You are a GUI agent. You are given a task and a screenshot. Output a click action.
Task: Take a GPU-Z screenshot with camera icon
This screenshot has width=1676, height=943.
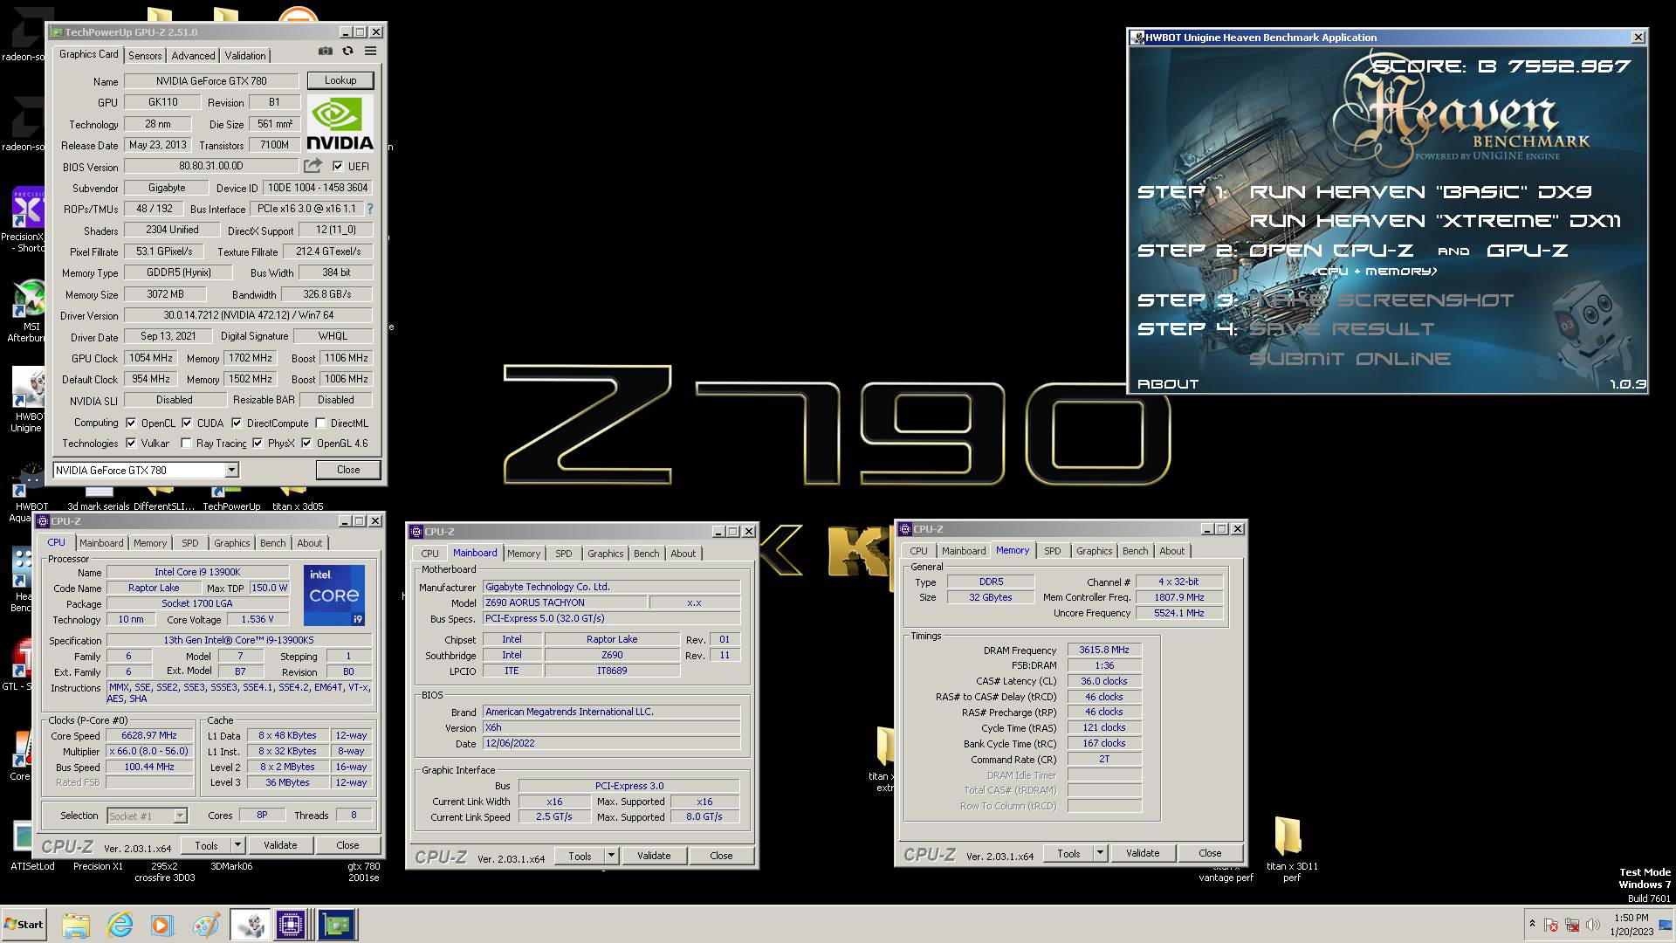click(x=325, y=52)
